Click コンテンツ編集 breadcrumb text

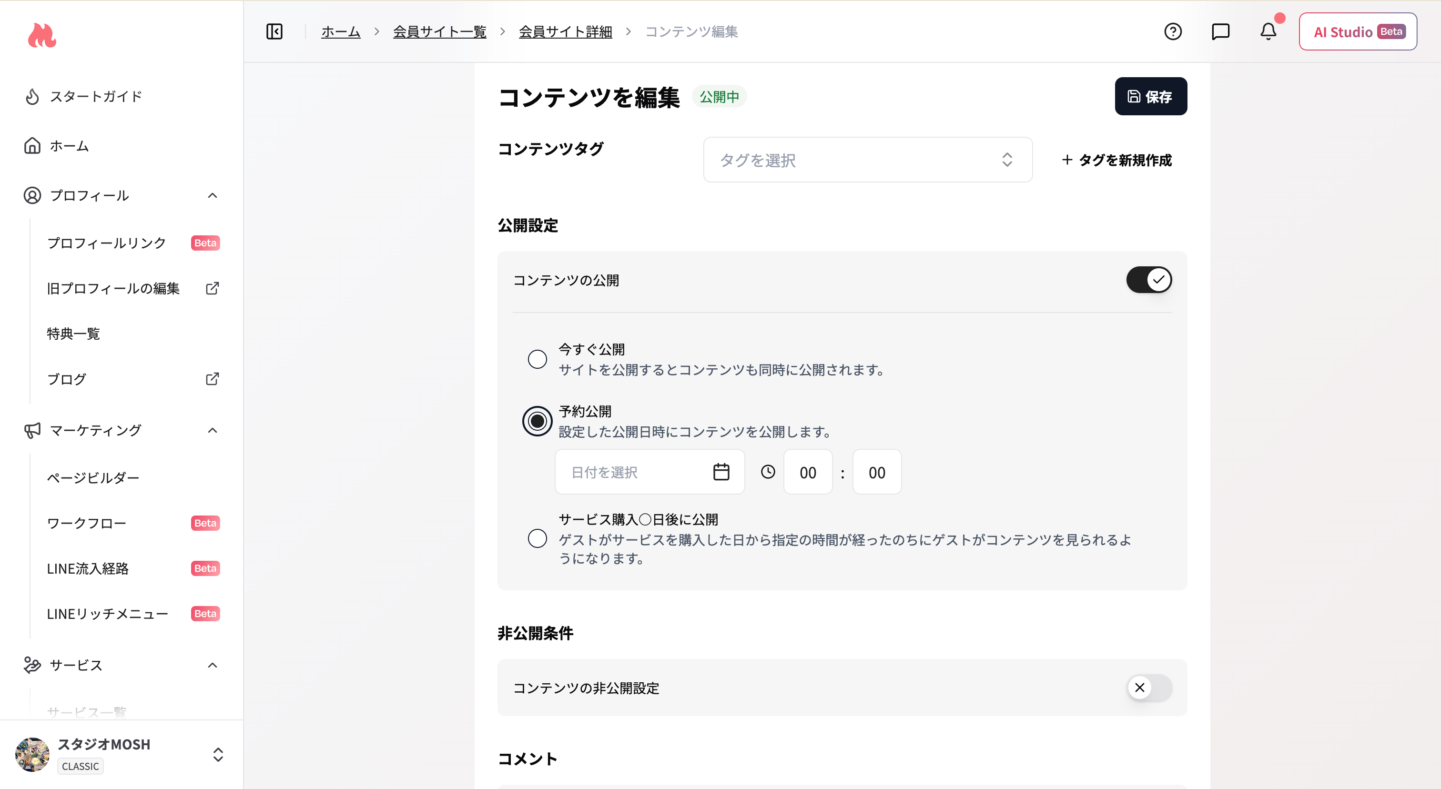(x=691, y=32)
